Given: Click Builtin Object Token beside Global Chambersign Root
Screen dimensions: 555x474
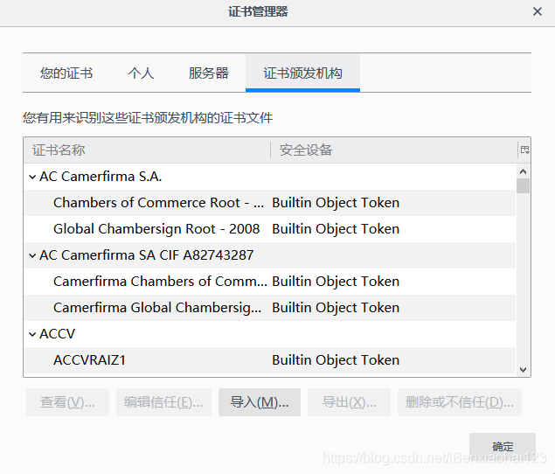Looking at the screenshot, I should [x=336, y=229].
